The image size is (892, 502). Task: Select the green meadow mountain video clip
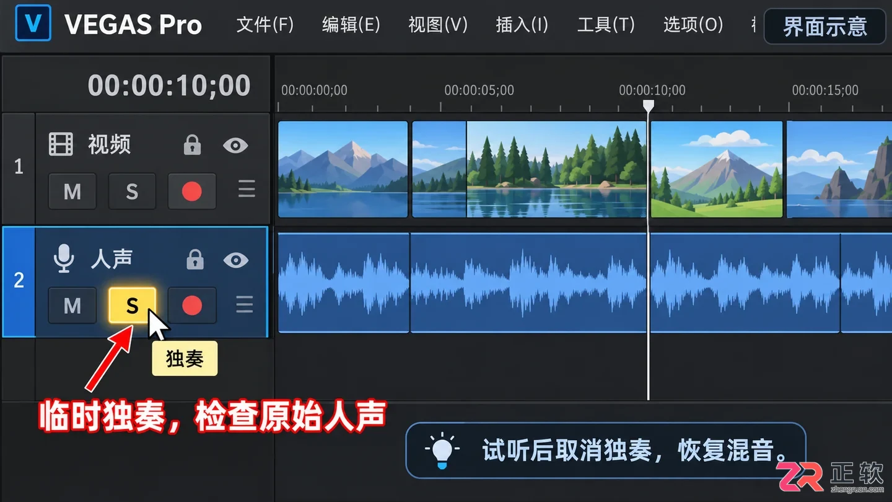click(x=717, y=169)
